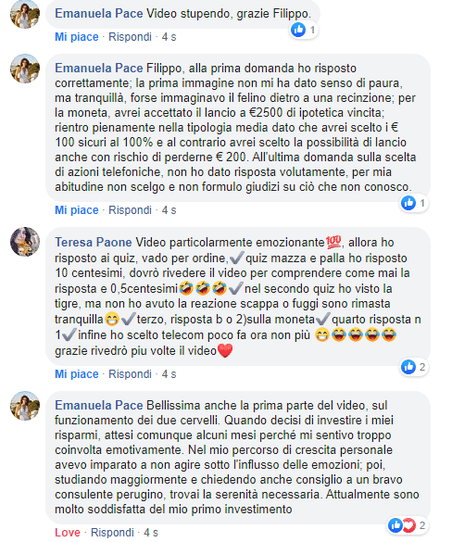Like the 'Video stupendo' comment via Mi piace
Image resolution: width=452 pixels, height=542 pixels.
pyautogui.click(x=77, y=37)
